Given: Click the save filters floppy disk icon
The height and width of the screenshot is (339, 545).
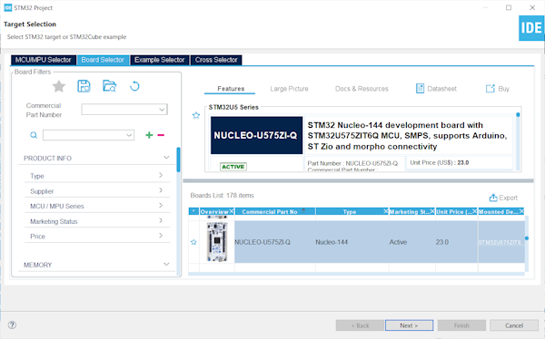Looking at the screenshot, I should tap(84, 86).
